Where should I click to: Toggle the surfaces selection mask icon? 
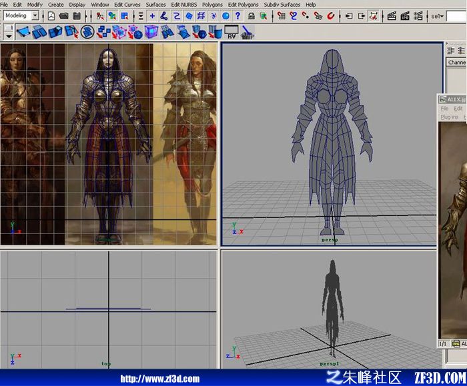click(x=189, y=16)
